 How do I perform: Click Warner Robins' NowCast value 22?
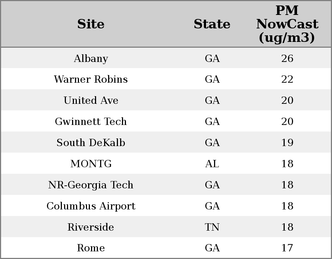287,79
